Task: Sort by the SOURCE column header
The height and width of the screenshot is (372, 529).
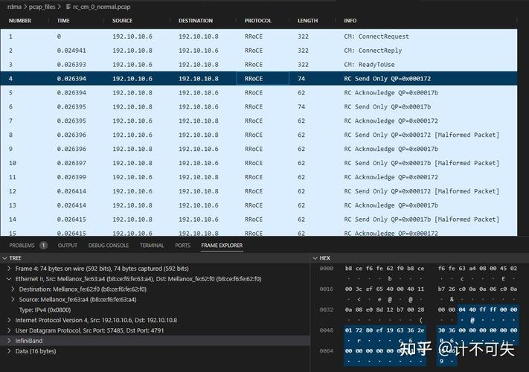Action: point(122,21)
